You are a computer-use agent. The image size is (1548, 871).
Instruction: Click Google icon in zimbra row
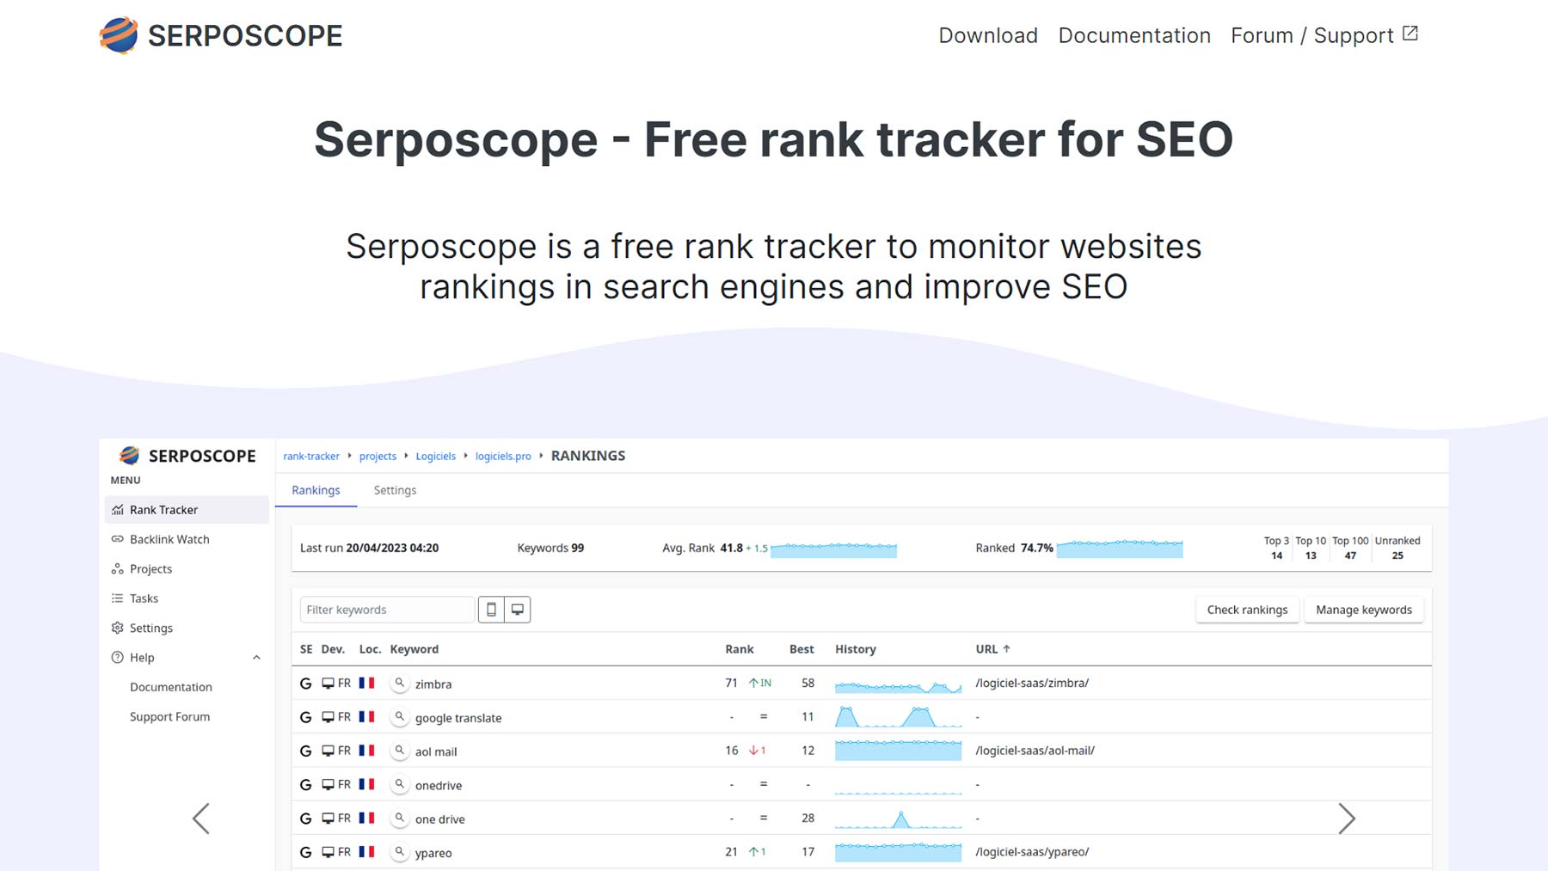(305, 684)
